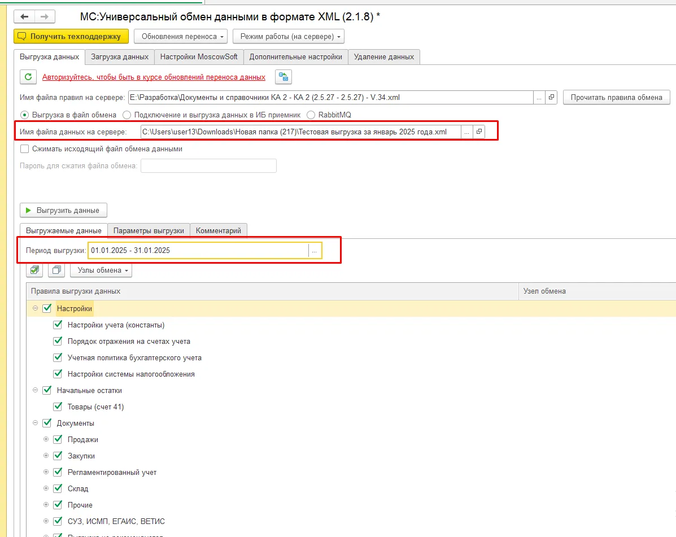Select Выгружаемые данные tab
The height and width of the screenshot is (537, 676).
[x=64, y=230]
